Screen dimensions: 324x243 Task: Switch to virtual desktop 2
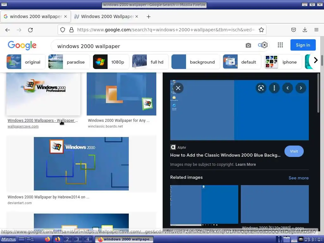(67, 239)
